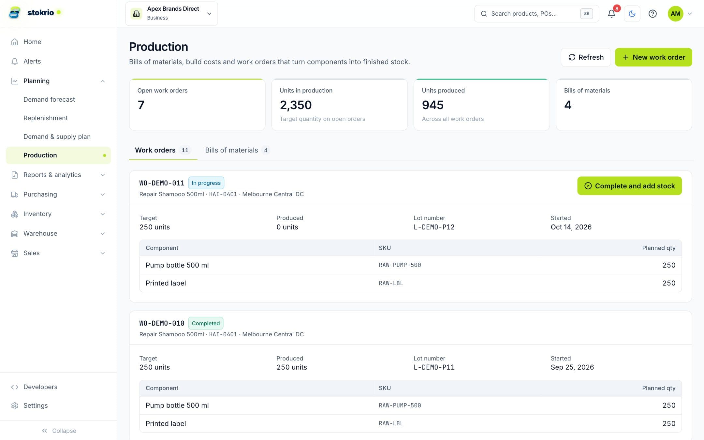Open Demand & supply plan
704x440 pixels.
tap(57, 137)
